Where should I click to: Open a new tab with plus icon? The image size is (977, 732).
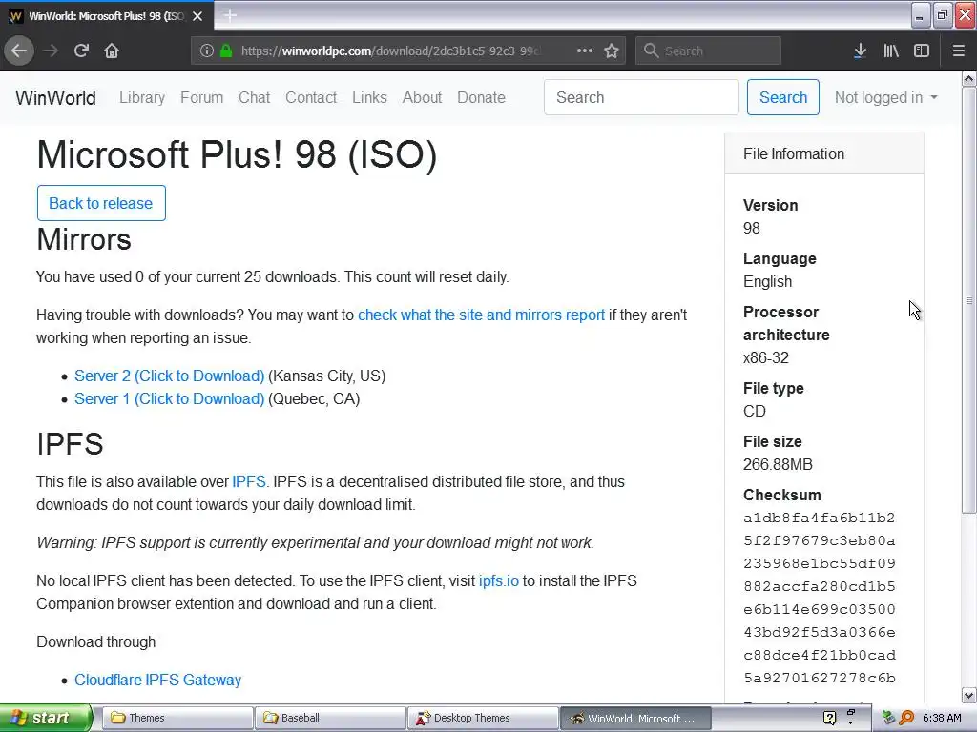[230, 15]
